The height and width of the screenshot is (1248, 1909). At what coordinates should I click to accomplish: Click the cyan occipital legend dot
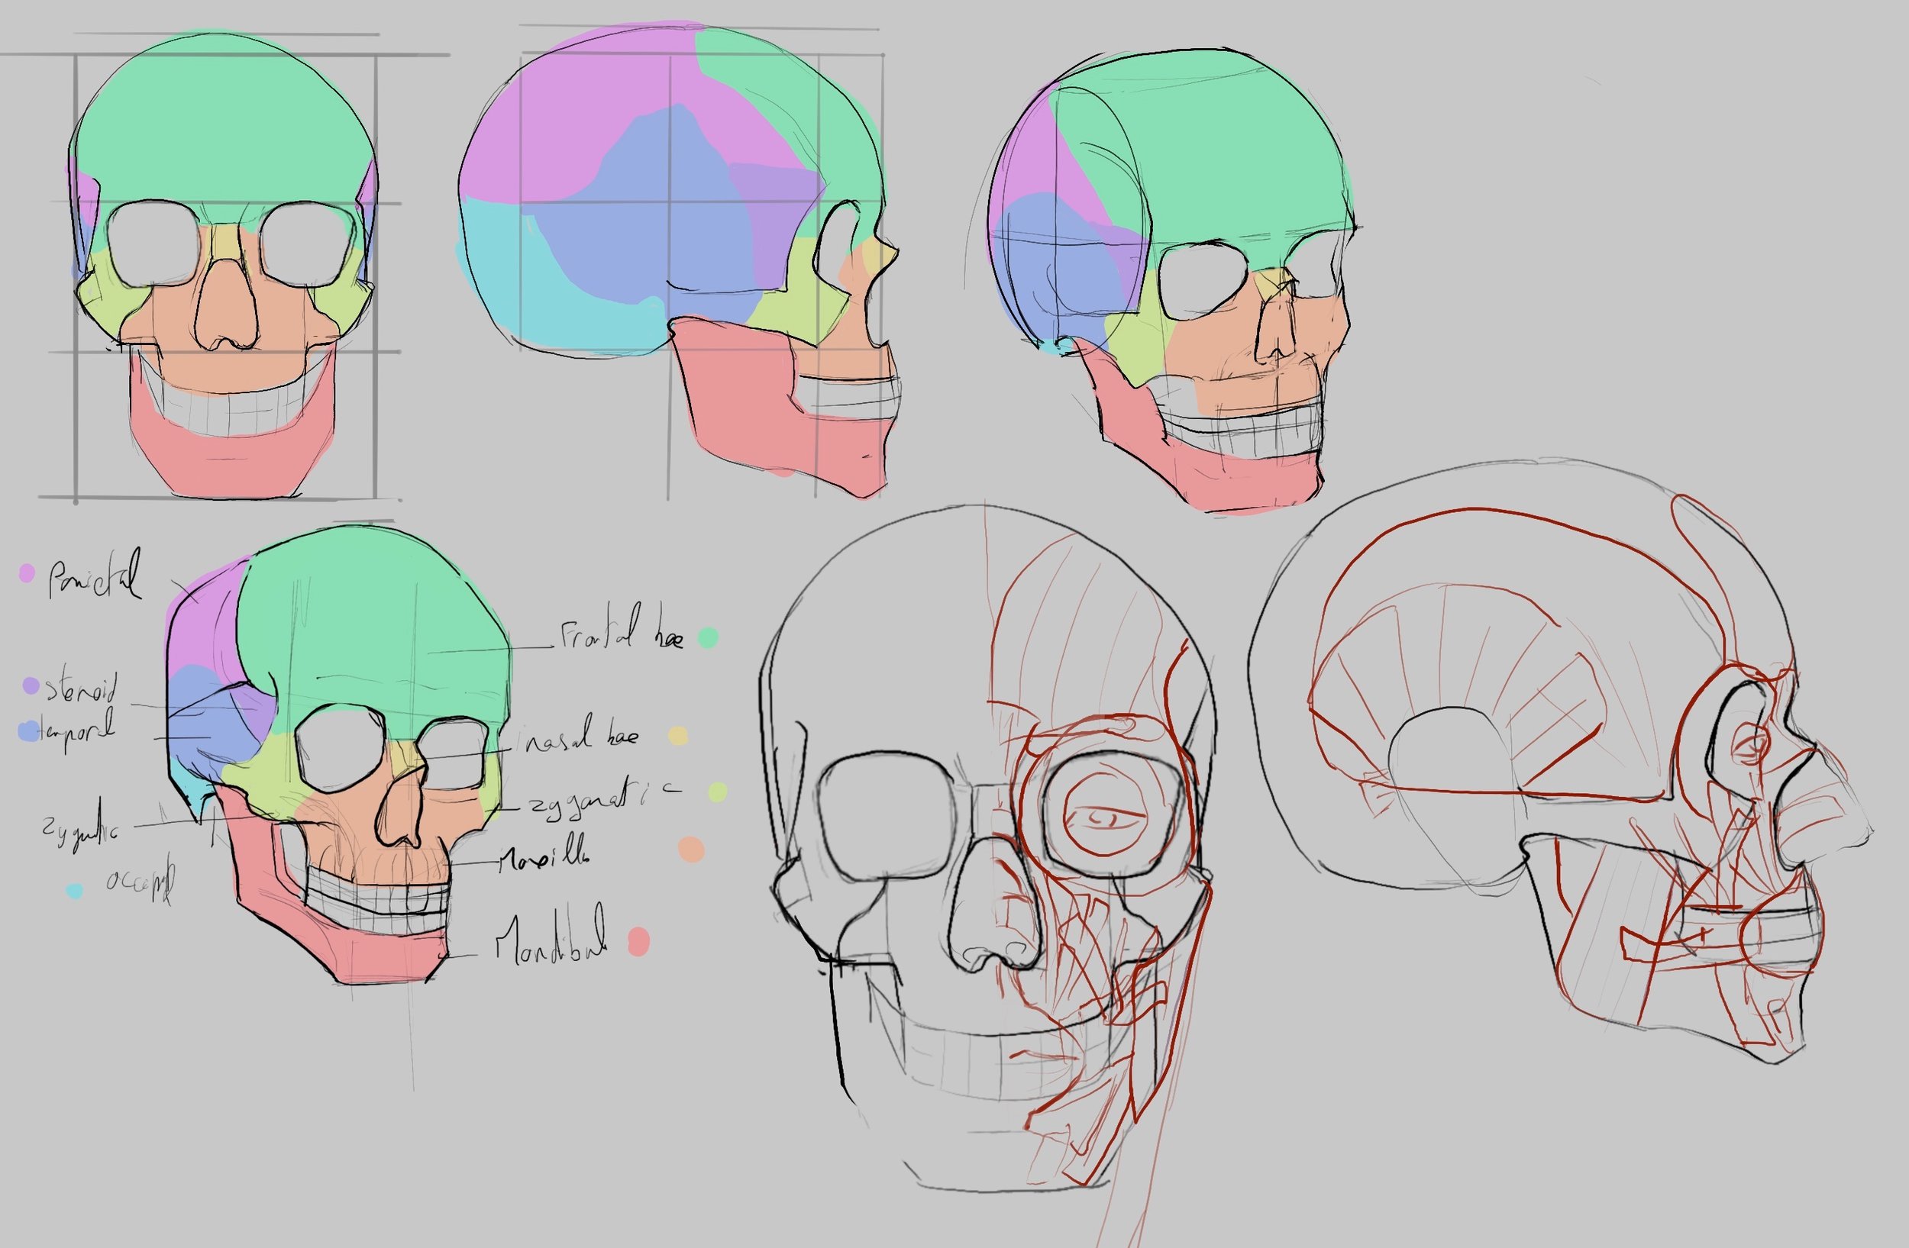(x=75, y=891)
